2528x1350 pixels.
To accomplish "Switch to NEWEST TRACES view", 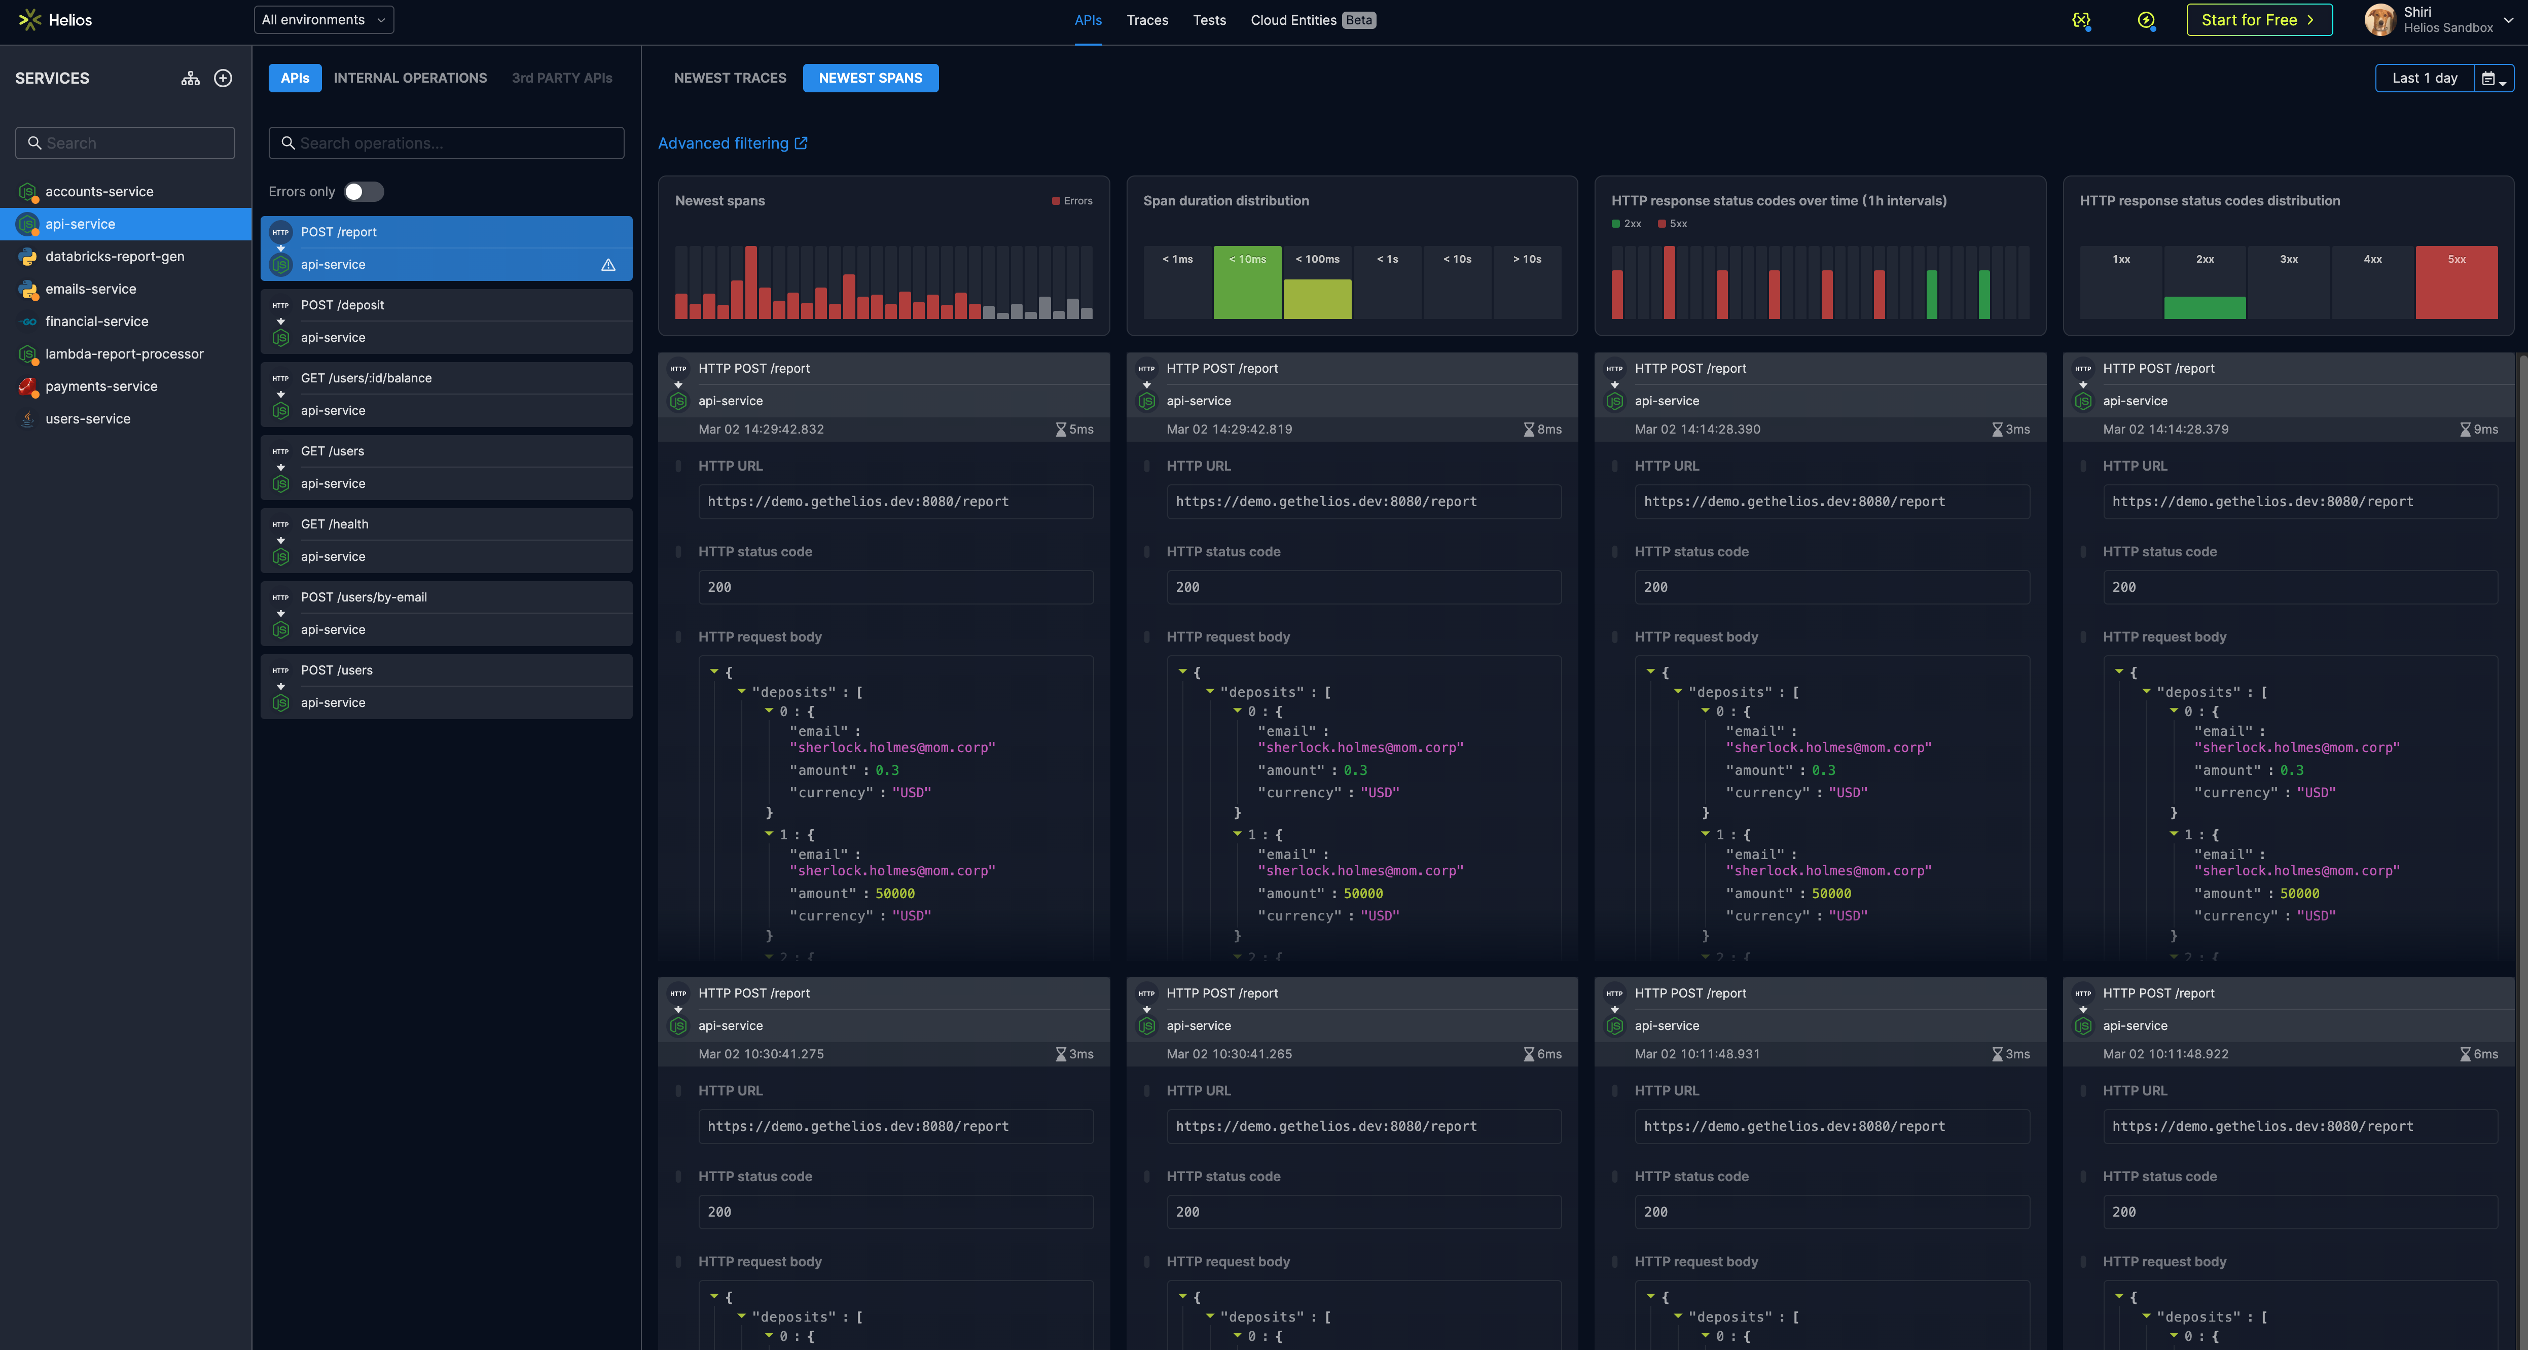I will [729, 79].
